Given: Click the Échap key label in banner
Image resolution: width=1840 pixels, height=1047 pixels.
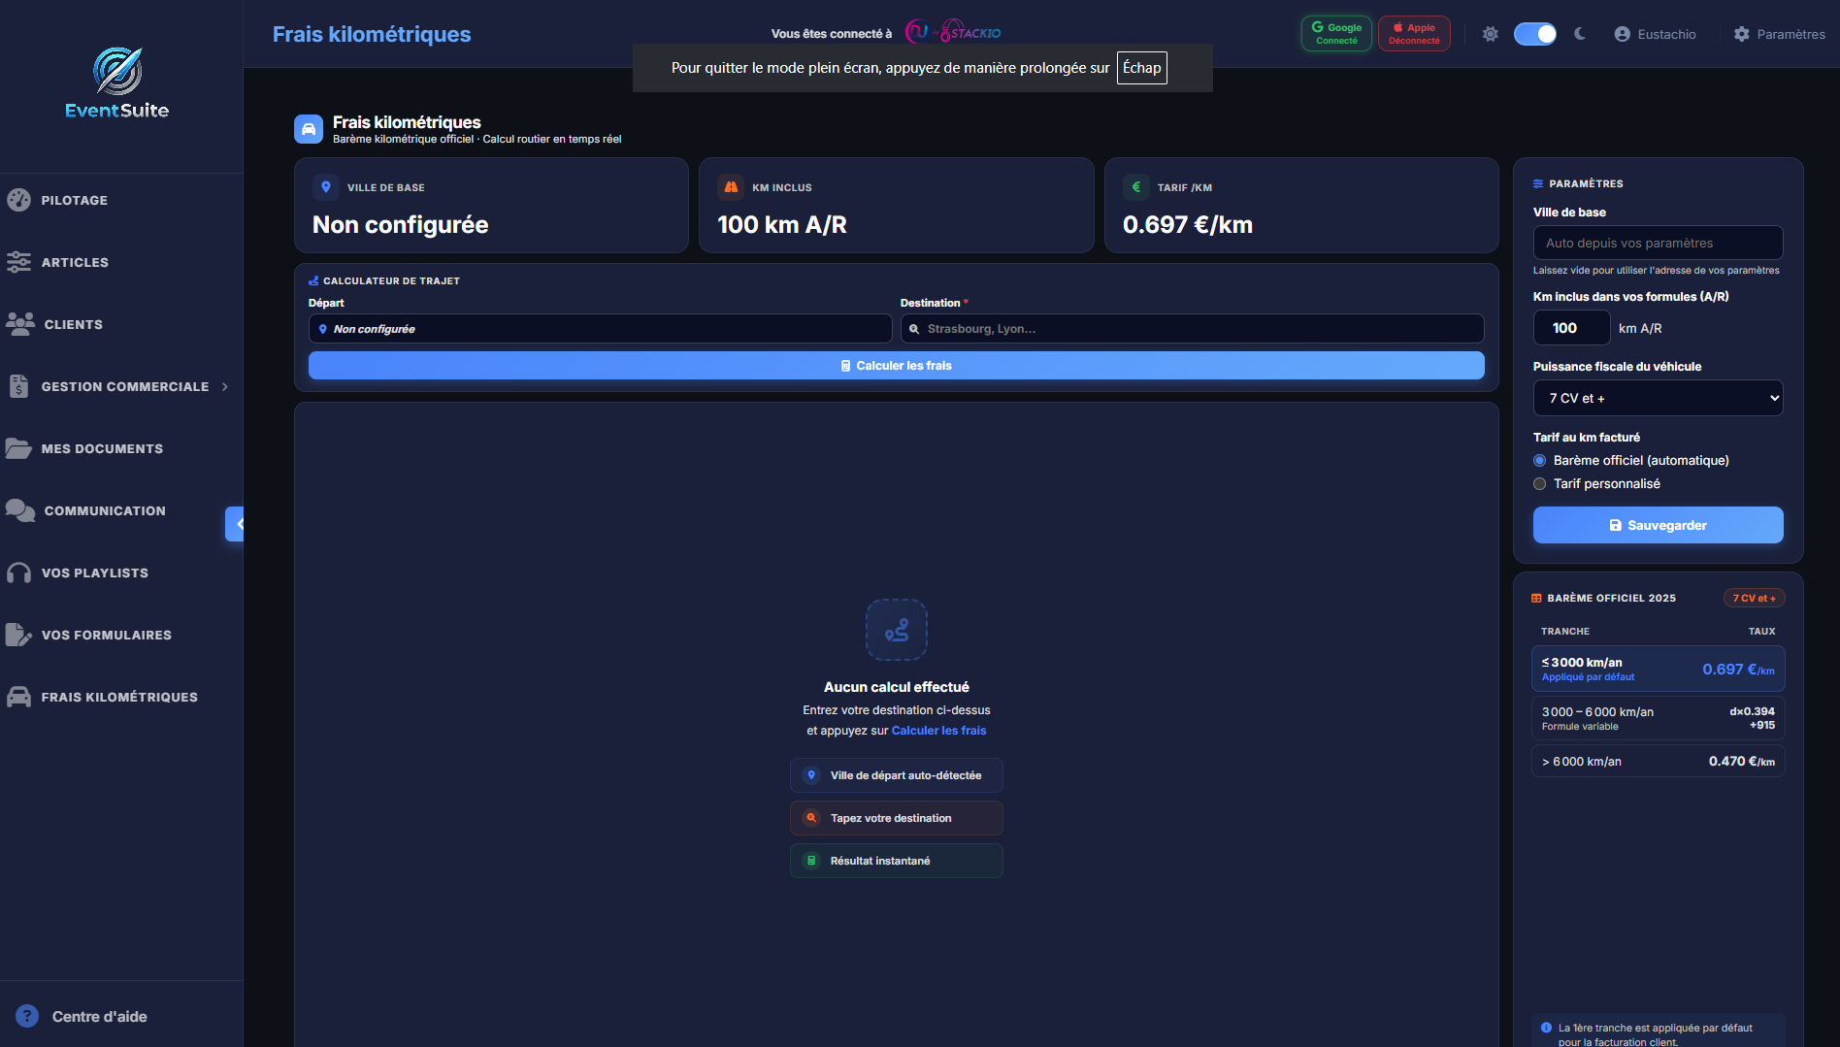Looking at the screenshot, I should click(1141, 68).
